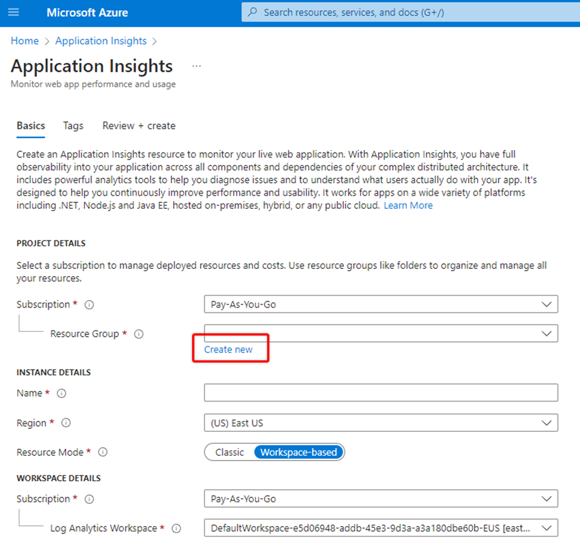This screenshot has width=580, height=551.
Task: Go to Review + create tab
Action: (x=139, y=126)
